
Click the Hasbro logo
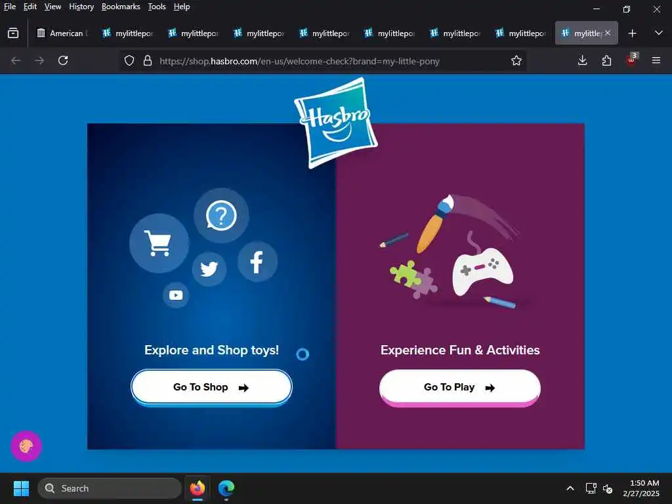335,123
